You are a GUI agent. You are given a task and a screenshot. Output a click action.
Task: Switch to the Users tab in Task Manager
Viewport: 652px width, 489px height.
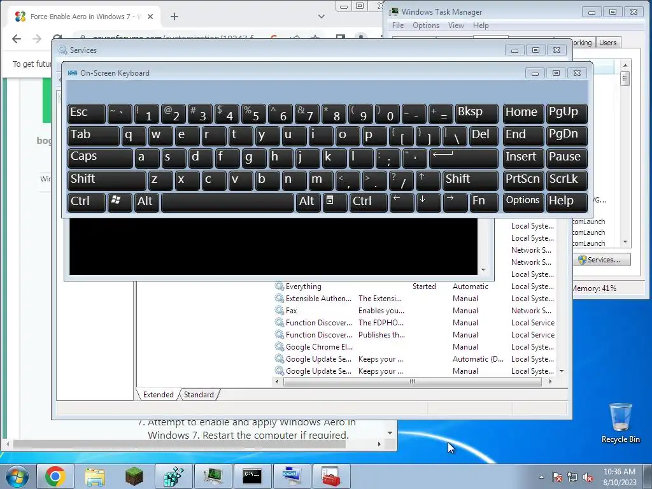(x=607, y=43)
